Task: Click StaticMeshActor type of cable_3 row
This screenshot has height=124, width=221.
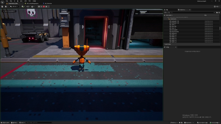Action: point(209,24)
